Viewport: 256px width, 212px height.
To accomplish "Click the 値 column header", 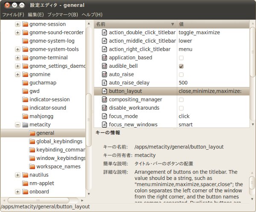I will (x=213, y=24).
